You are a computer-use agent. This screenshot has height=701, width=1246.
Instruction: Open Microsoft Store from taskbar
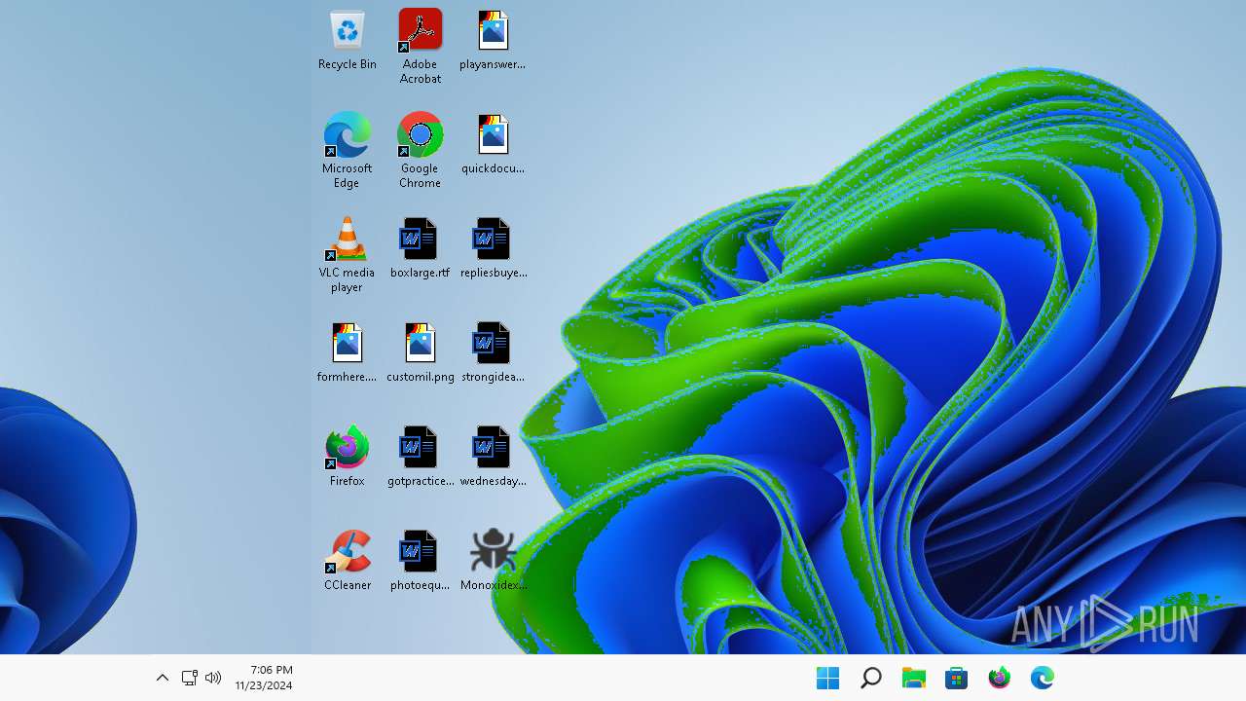click(x=957, y=679)
